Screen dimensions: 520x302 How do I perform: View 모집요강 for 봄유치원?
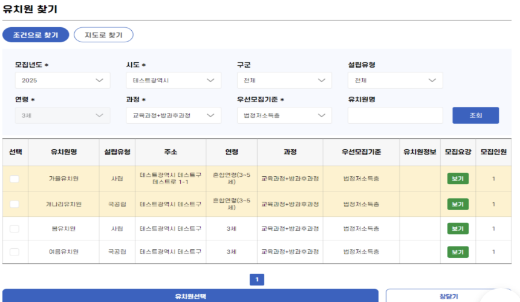tap(458, 228)
